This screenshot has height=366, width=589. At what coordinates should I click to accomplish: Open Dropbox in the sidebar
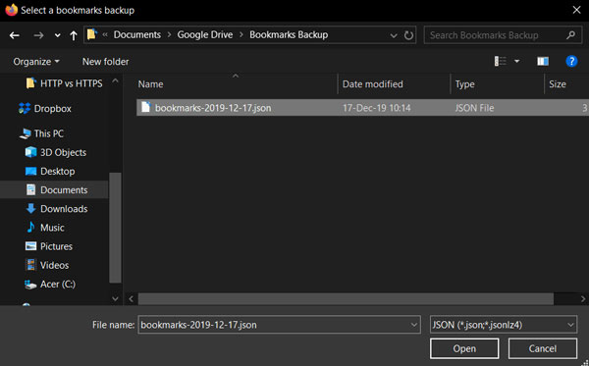(x=45, y=109)
